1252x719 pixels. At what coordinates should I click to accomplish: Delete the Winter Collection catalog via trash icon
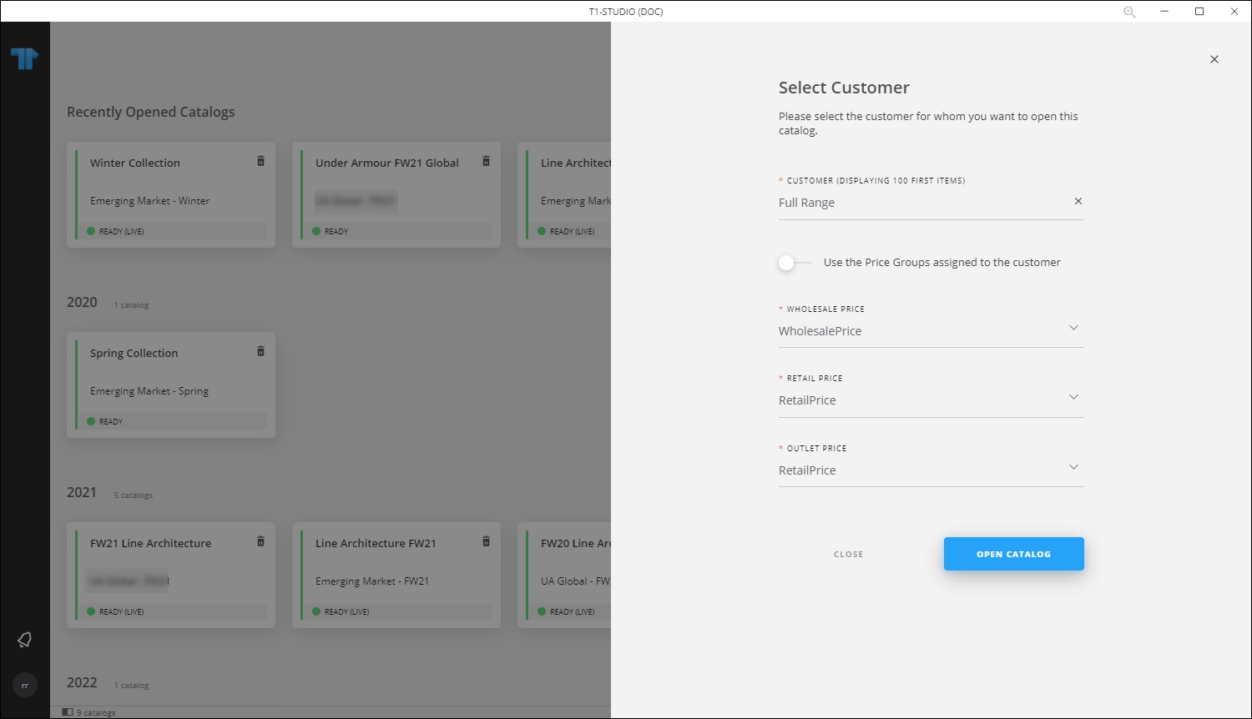260,161
